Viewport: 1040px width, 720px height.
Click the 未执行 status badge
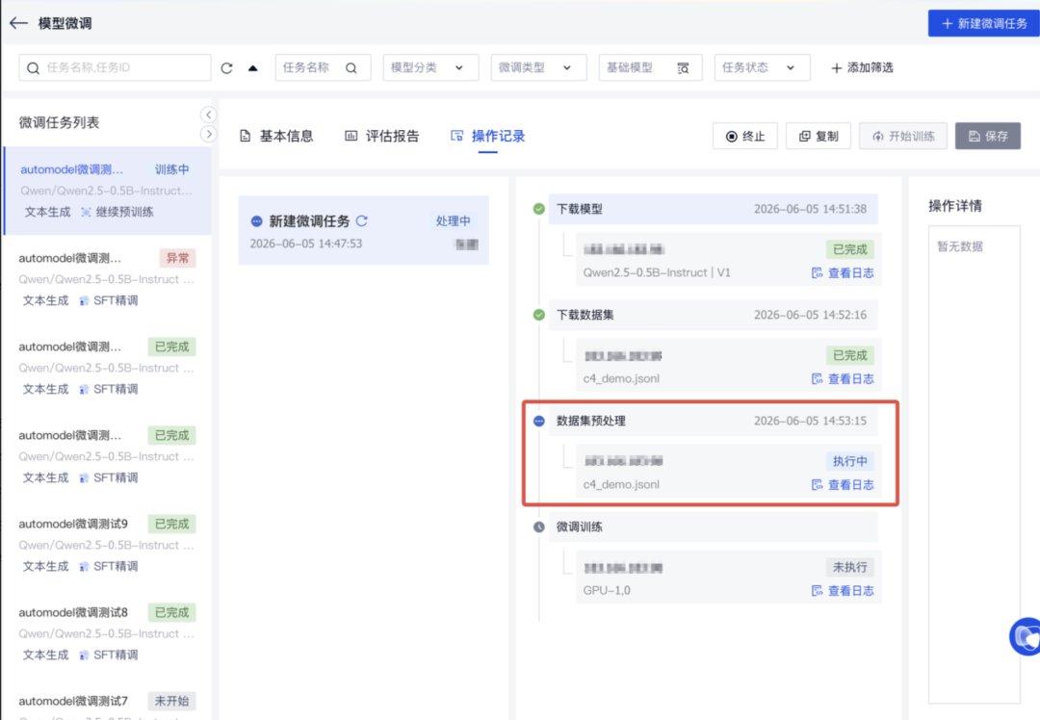849,568
